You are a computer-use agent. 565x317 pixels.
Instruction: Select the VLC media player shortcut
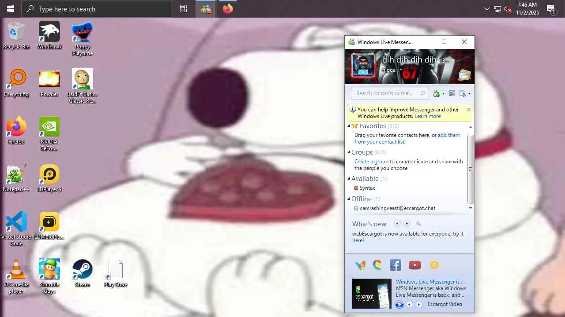(x=16, y=276)
